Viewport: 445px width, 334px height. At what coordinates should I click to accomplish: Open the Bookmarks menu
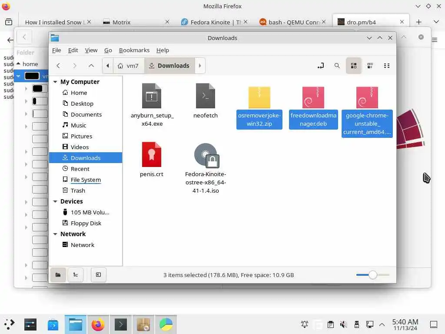click(x=134, y=50)
